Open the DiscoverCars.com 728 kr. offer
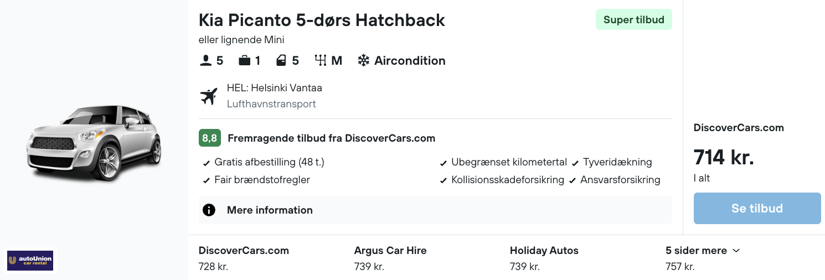Image resolution: width=825 pixels, height=280 pixels. [x=244, y=258]
